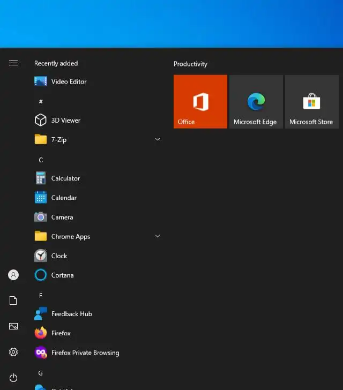The image size is (343, 390).
Task: Open the 3D Viewer app
Action: [97, 120]
